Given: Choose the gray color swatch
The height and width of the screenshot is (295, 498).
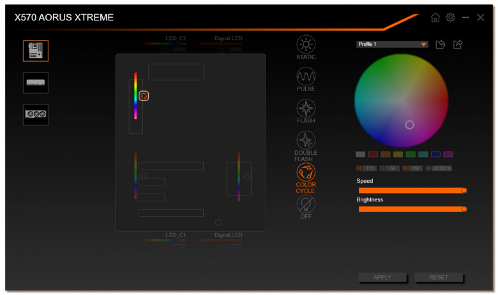Looking at the screenshot, I should [361, 154].
